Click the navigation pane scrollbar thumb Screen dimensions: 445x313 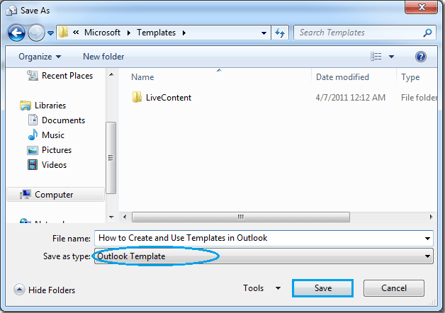111,158
